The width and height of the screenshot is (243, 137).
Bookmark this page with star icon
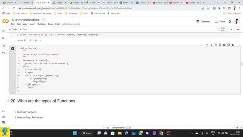click(x=208, y=8)
